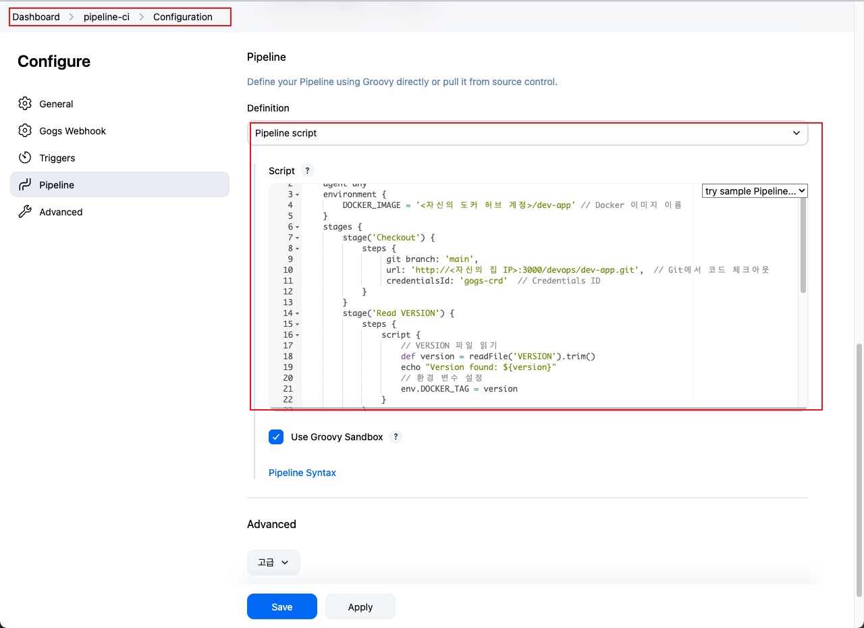Click the DOCKER_IMAGE line in the script

[512, 205]
